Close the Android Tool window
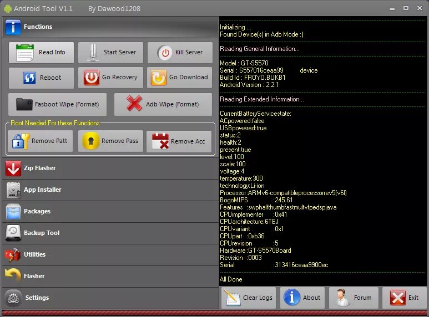This screenshot has width=429, height=317. click(x=420, y=8)
